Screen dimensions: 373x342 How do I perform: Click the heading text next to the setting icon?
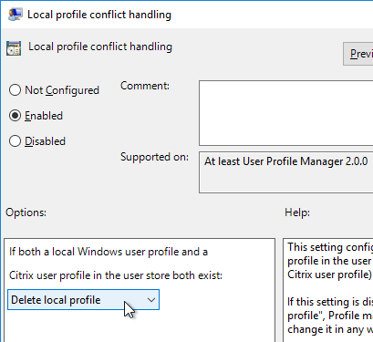click(x=100, y=47)
